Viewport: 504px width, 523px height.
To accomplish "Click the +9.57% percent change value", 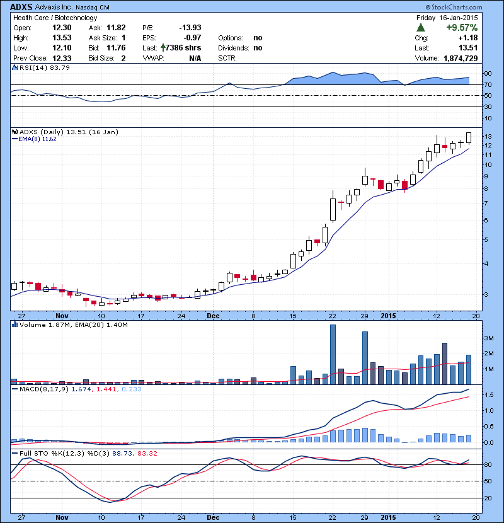I will [461, 28].
